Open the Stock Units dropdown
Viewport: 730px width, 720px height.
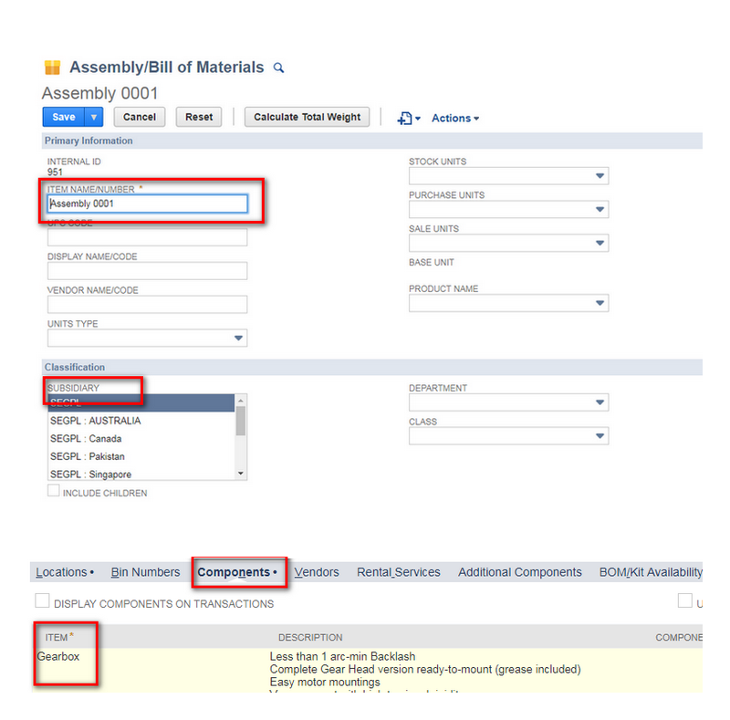tap(600, 175)
